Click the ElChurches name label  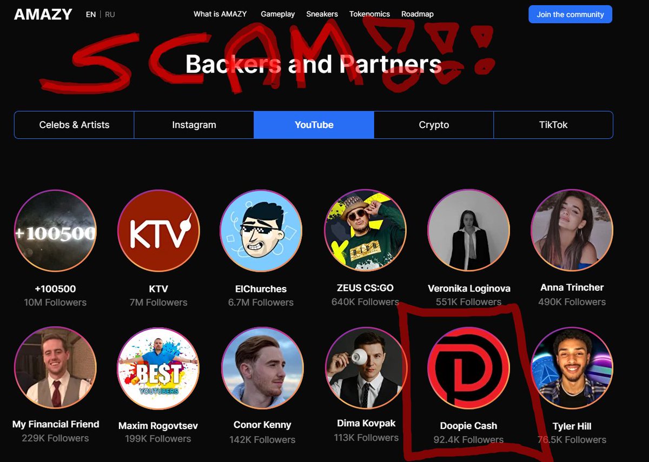(x=261, y=289)
